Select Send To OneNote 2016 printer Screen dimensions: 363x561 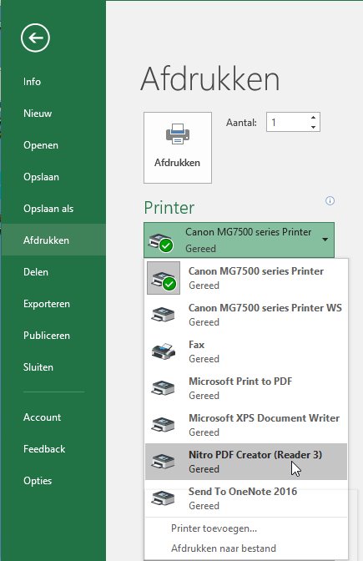246,498
